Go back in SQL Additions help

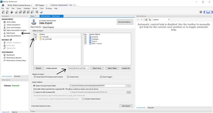point(138,20)
